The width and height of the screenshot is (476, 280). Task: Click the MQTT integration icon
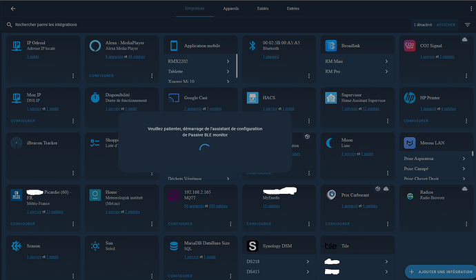(x=174, y=195)
